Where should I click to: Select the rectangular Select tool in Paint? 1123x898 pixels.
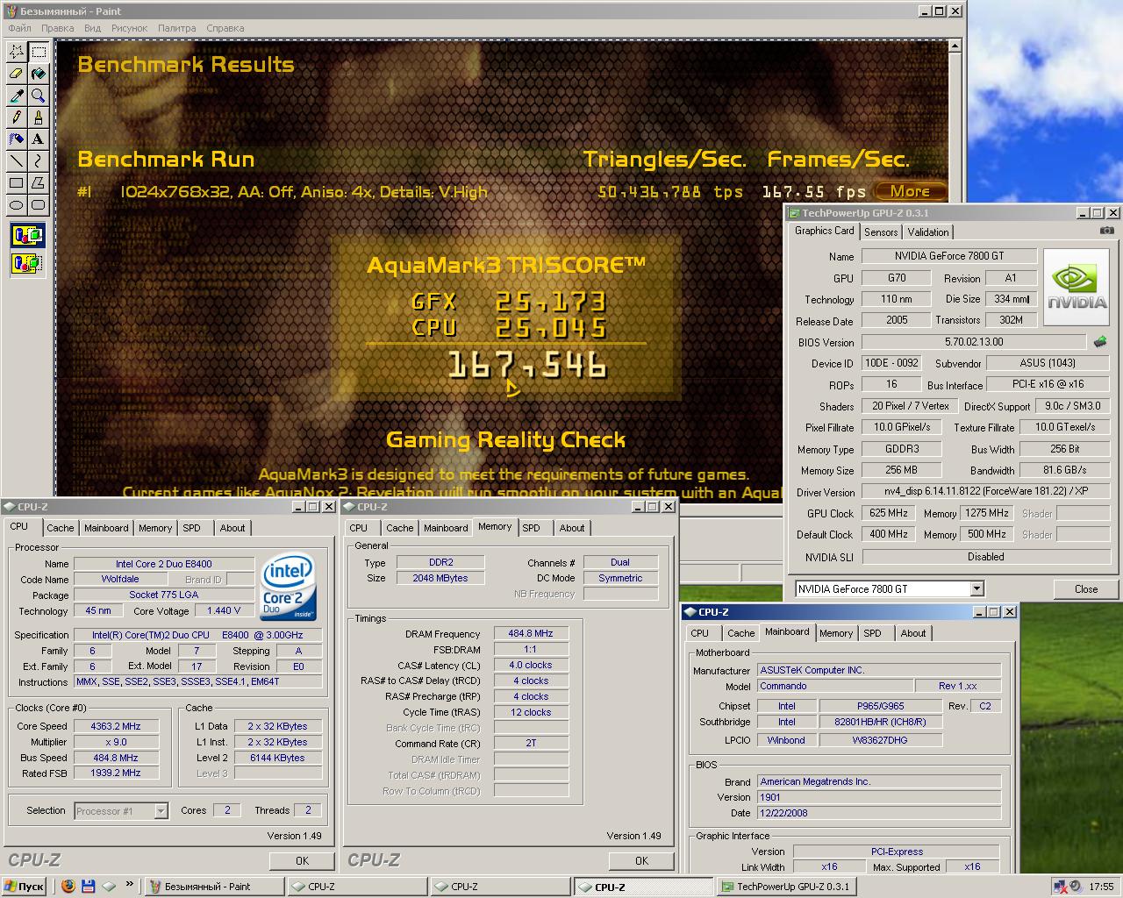39,52
